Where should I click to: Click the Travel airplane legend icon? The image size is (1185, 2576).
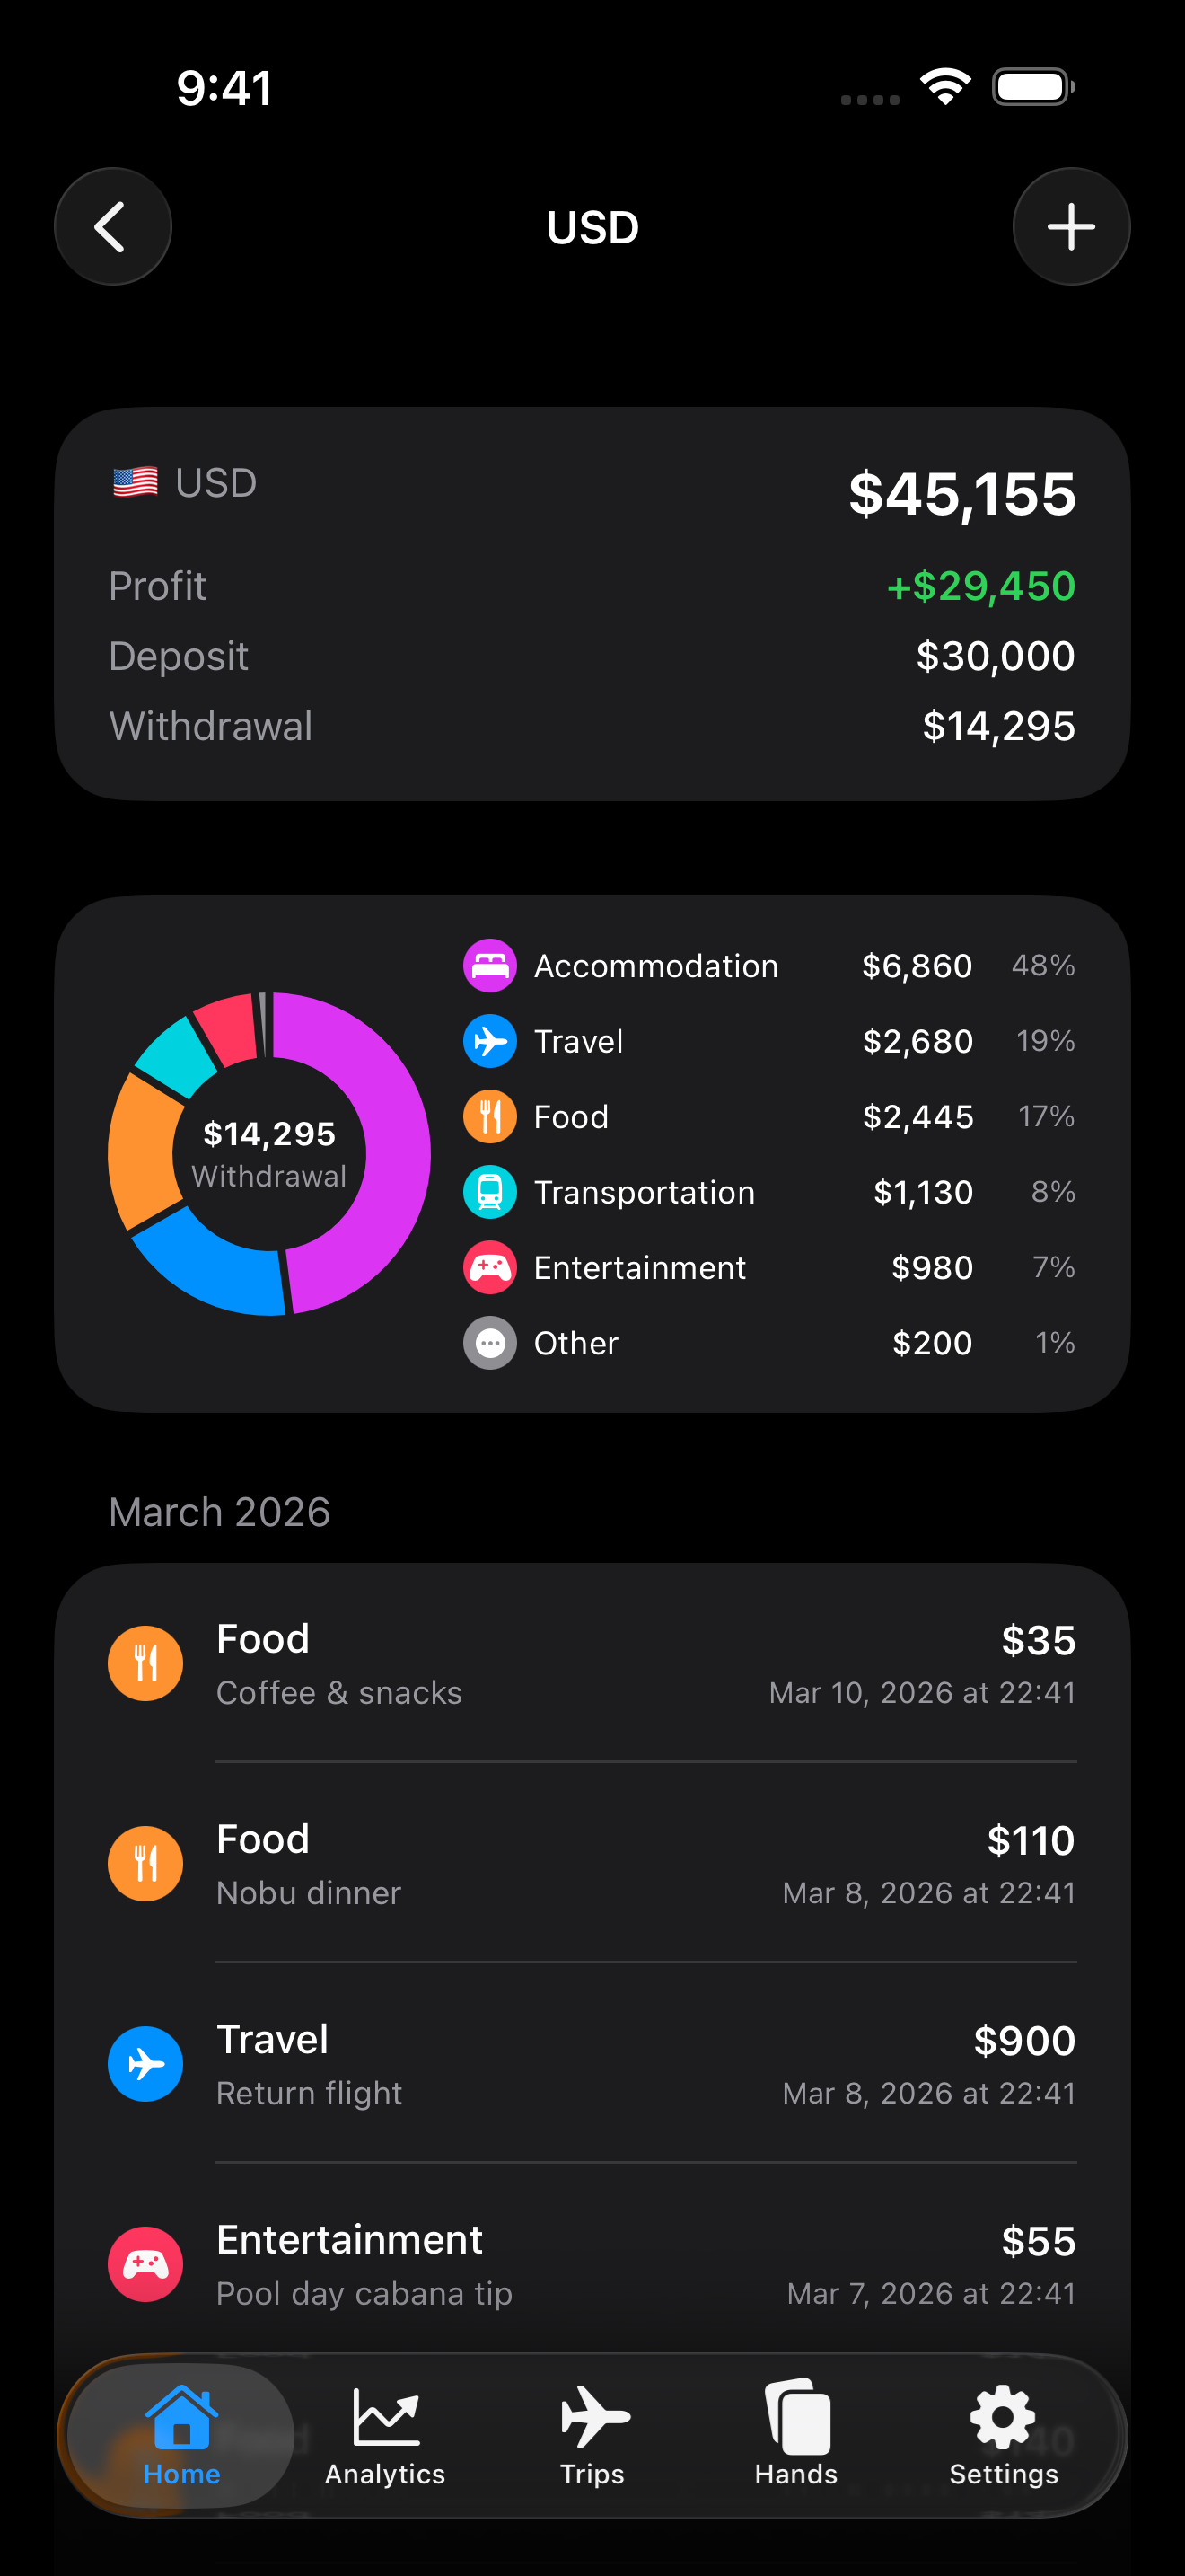pos(489,1041)
